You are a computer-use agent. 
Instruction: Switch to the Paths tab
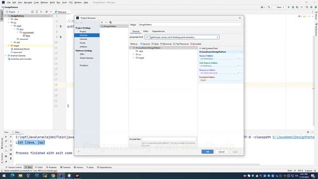[x=146, y=31]
